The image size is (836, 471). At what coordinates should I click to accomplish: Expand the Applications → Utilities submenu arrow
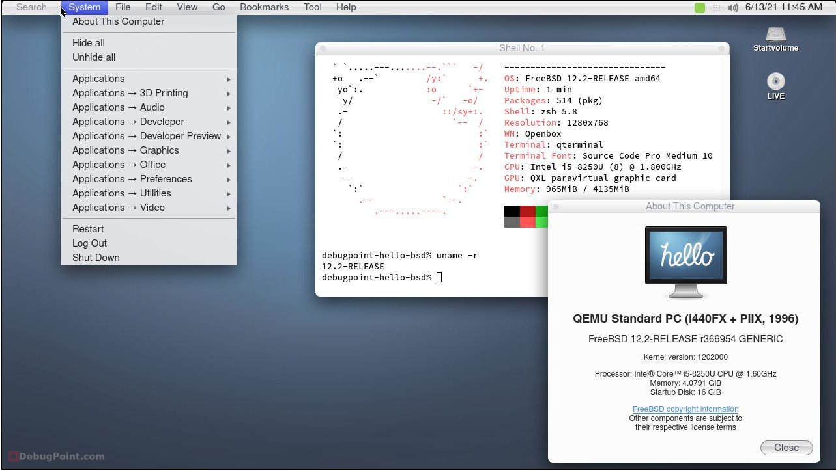click(x=229, y=194)
